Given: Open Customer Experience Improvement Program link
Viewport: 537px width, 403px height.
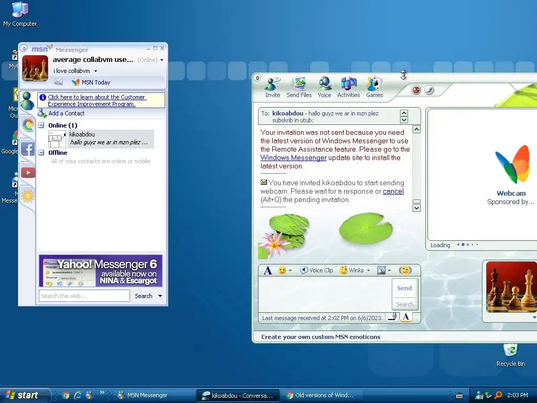Looking at the screenshot, I should [x=97, y=100].
